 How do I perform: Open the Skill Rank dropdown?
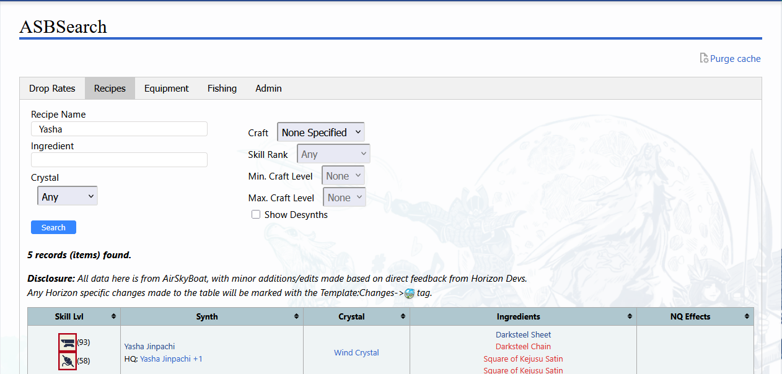333,154
